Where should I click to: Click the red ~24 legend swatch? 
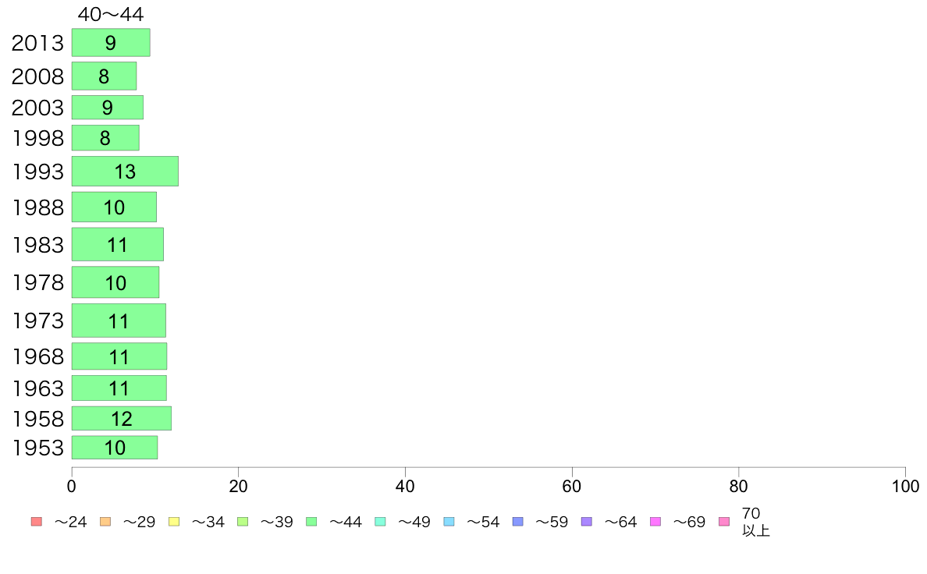click(x=37, y=522)
